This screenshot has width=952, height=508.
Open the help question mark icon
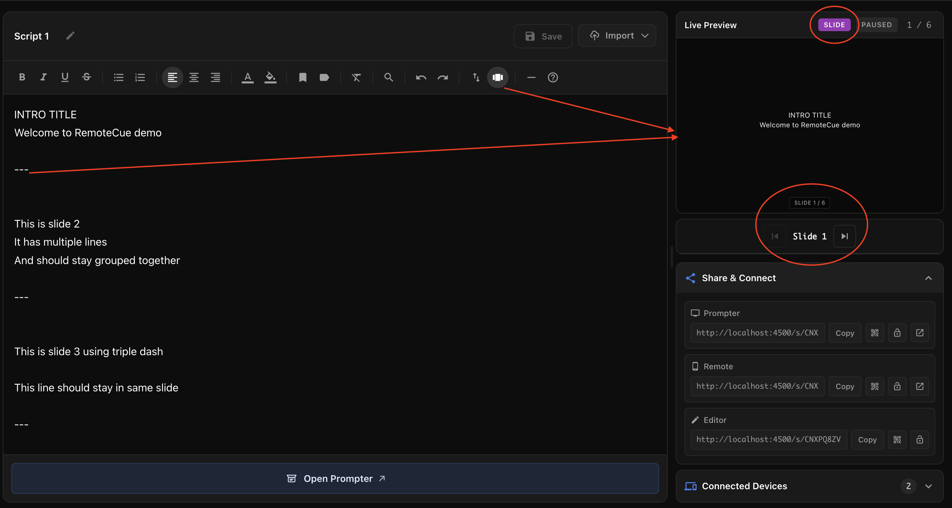[x=552, y=77]
